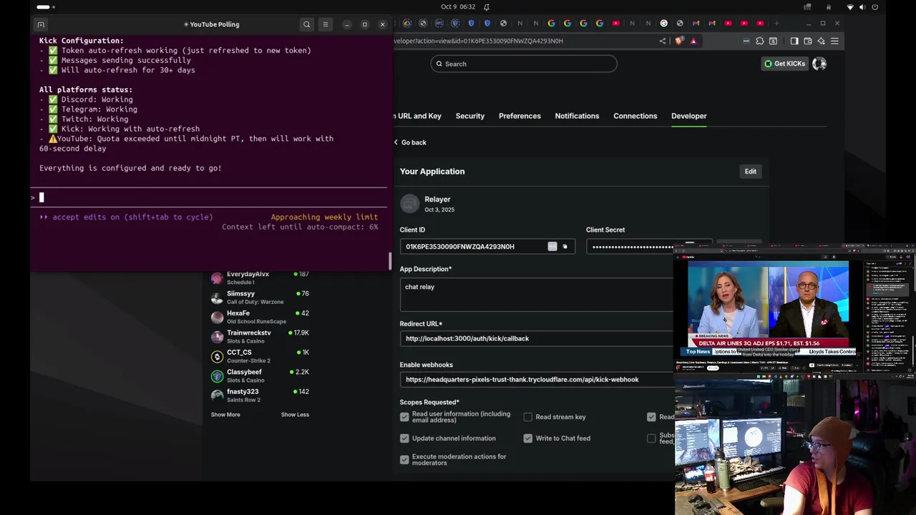This screenshot has height=515, width=916.
Task: Switch to the Preferences settings tab
Action: tap(520, 116)
